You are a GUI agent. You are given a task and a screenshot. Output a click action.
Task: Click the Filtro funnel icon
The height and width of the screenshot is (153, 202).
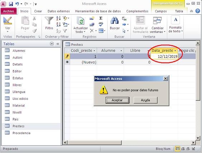coord(49,21)
